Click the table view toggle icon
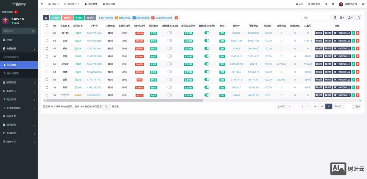Image resolution: width=367 pixels, height=179 pixels. pyautogui.click(x=335, y=18)
